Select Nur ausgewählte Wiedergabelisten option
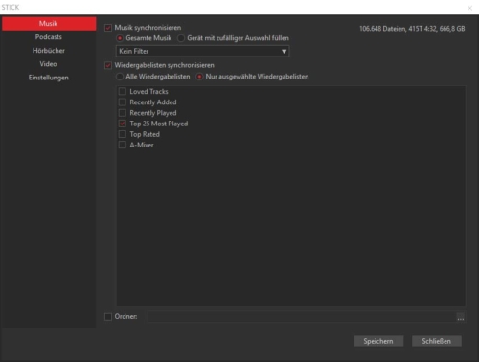Screen dimensions: 479x362 coord(199,77)
